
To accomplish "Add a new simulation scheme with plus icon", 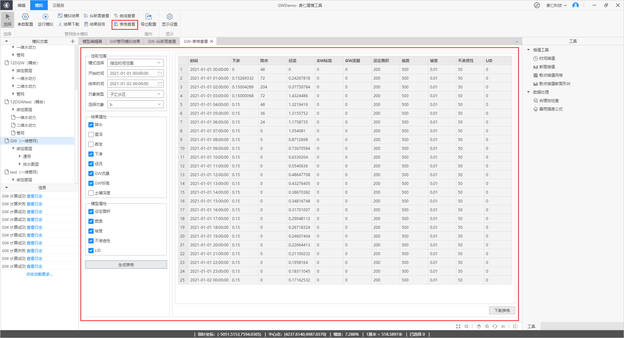I will coord(72,41).
